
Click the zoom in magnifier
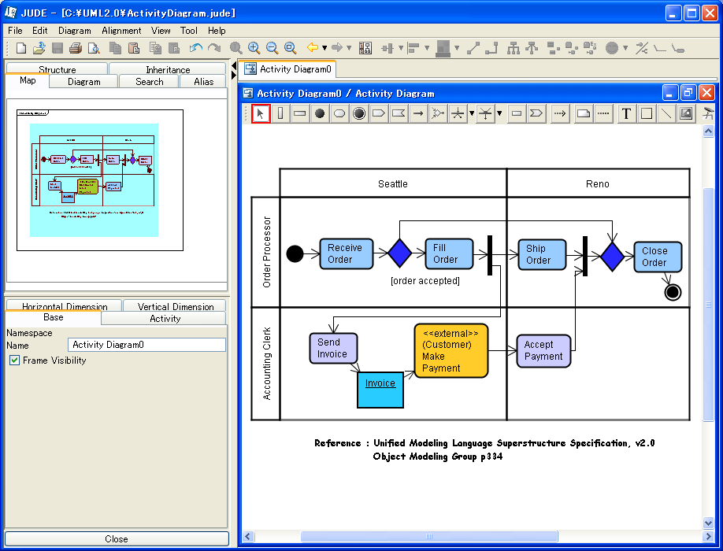(254, 48)
